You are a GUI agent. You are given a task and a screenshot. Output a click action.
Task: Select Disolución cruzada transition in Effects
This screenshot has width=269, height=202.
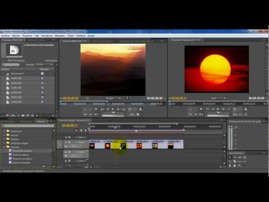point(22,151)
